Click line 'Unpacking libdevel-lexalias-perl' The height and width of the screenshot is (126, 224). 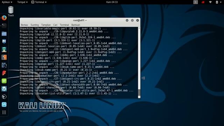(x=68, y=46)
